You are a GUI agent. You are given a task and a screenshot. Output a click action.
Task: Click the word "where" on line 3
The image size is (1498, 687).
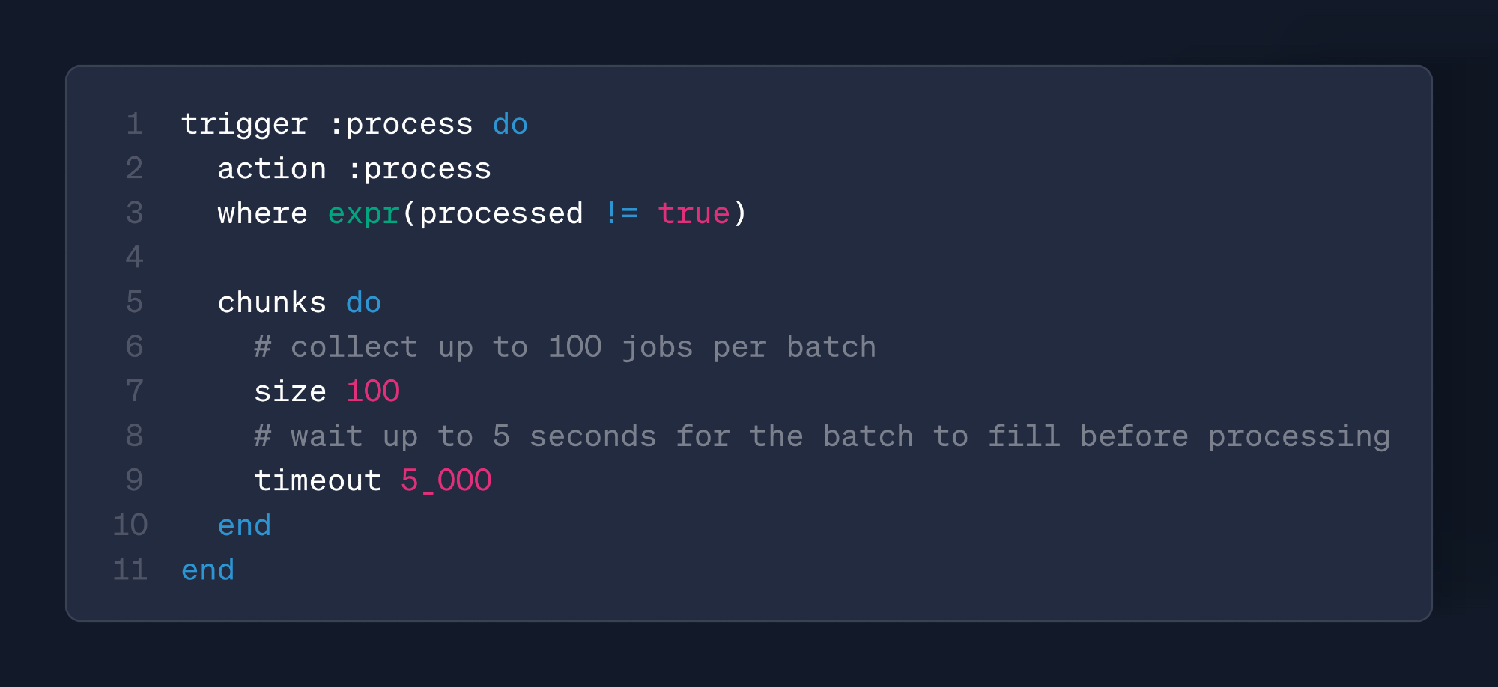262,214
